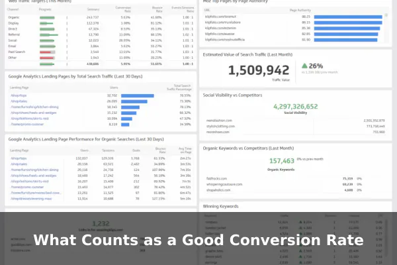Open bed-cove furniture link in Organic Searches table

36,193
